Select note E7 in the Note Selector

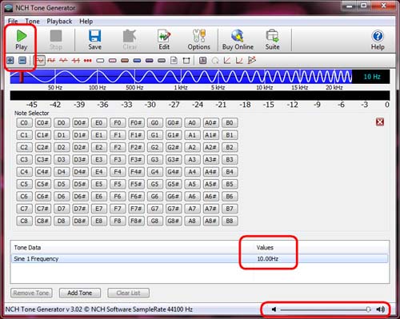coord(99,209)
